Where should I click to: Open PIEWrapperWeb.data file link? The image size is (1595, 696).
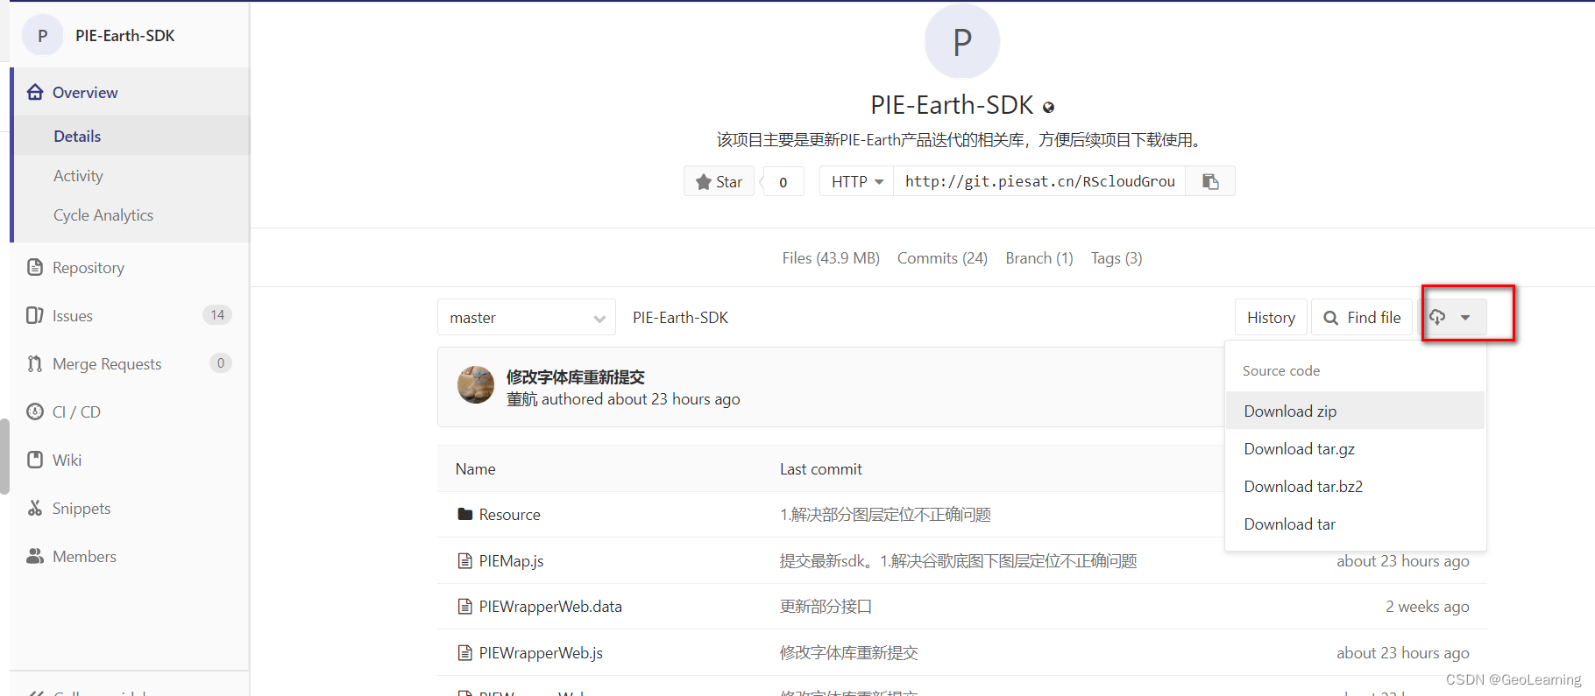(x=550, y=607)
